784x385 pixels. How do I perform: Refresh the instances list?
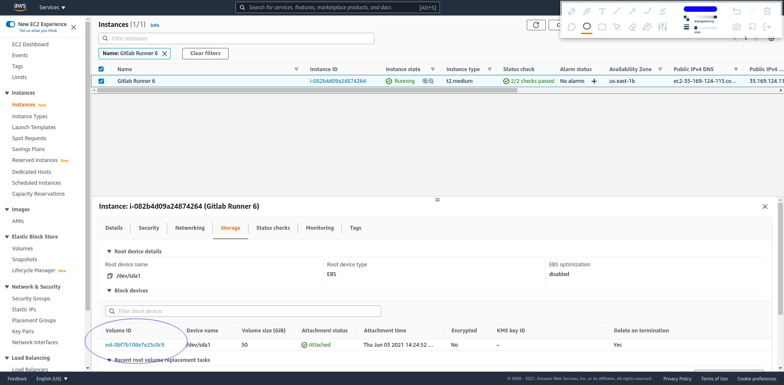(x=536, y=25)
